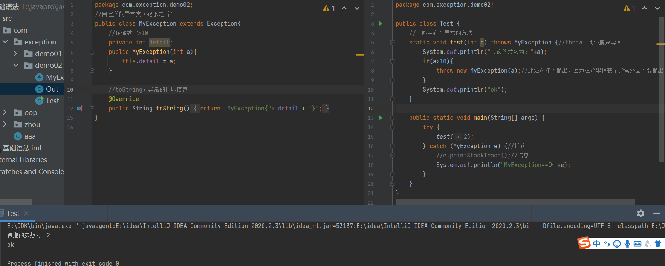The width and height of the screenshot is (665, 266).
Task: Collapse the exception package node
Action: coord(5,42)
